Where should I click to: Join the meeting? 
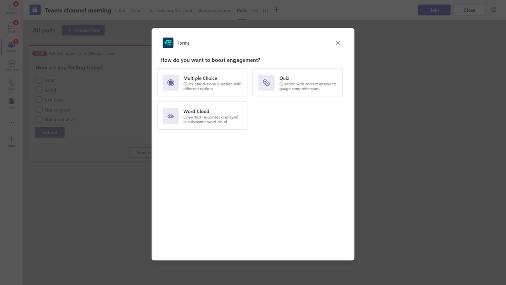click(435, 10)
